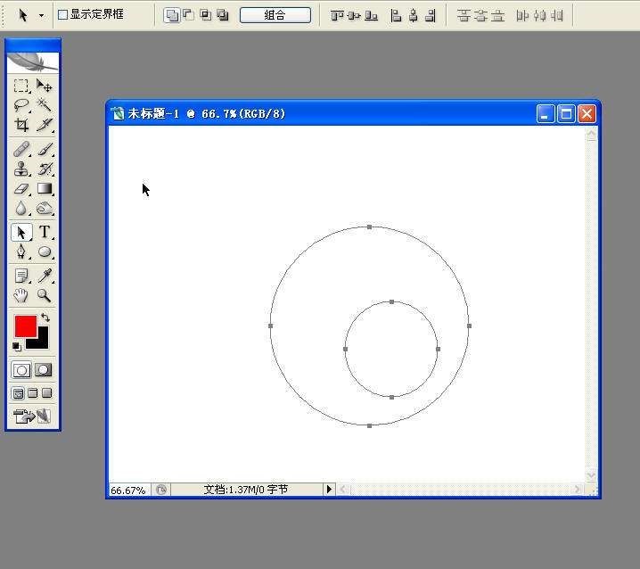
Task: Pick the Clone Stamp tool
Action: coord(21,169)
